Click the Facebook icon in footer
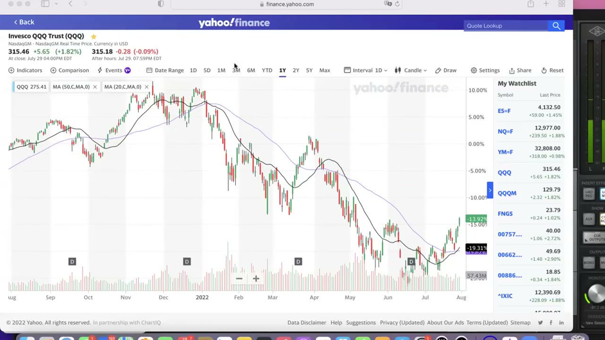605x340 pixels. click(x=551, y=323)
